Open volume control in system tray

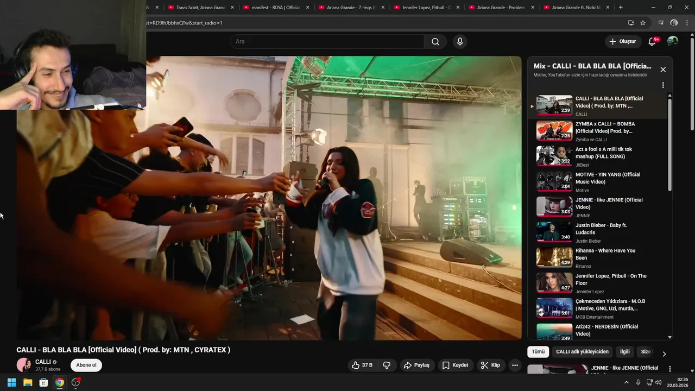pos(659,382)
